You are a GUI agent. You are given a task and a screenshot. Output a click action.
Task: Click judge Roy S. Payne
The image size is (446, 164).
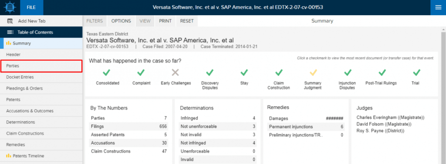[380, 130]
